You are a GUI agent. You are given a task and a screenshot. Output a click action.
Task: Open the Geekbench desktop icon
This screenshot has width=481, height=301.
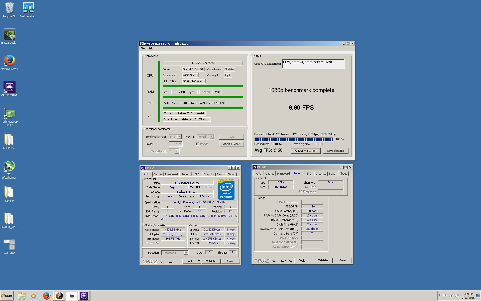coord(28,10)
